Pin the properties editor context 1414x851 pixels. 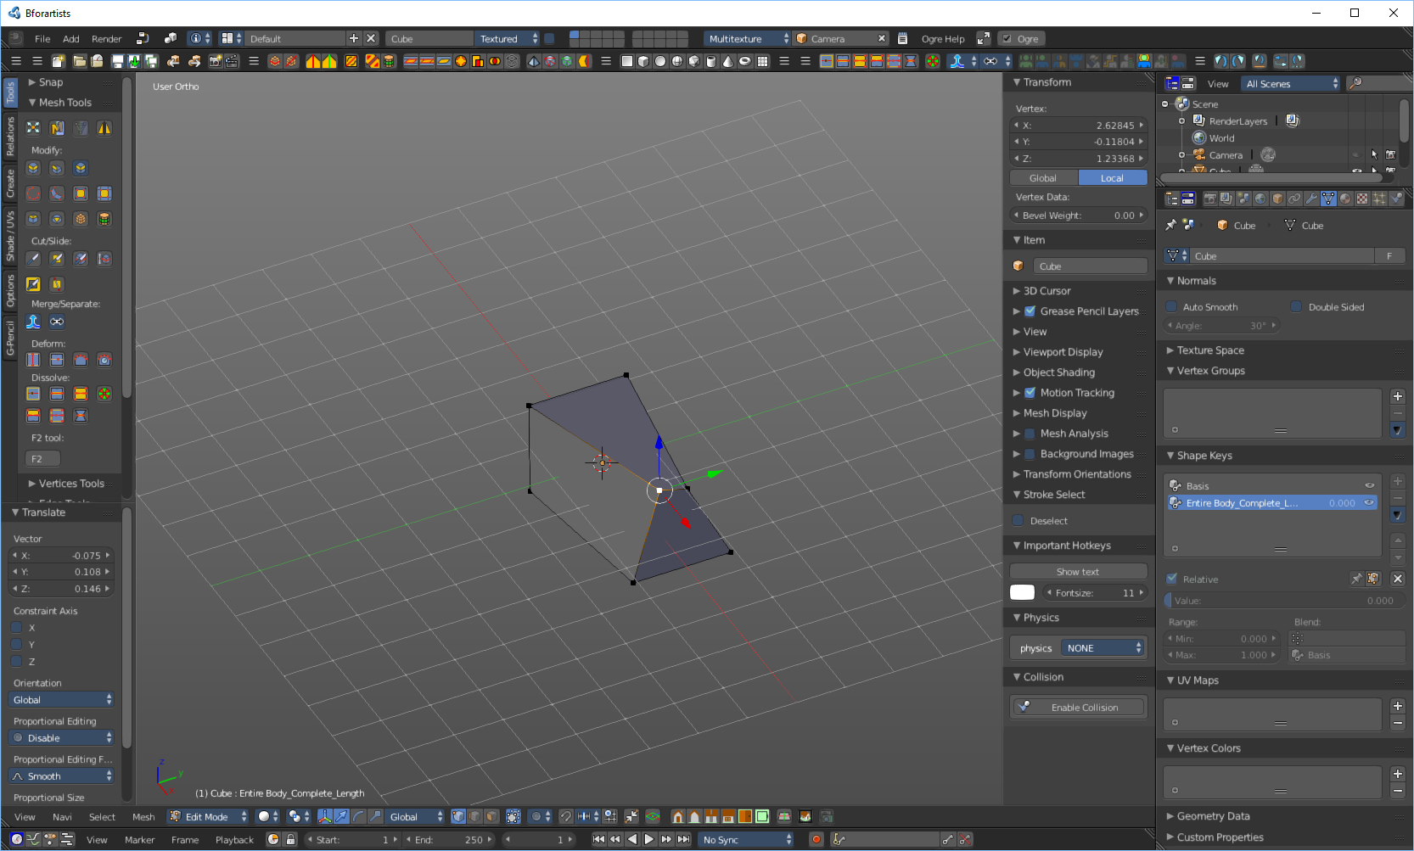click(1171, 225)
